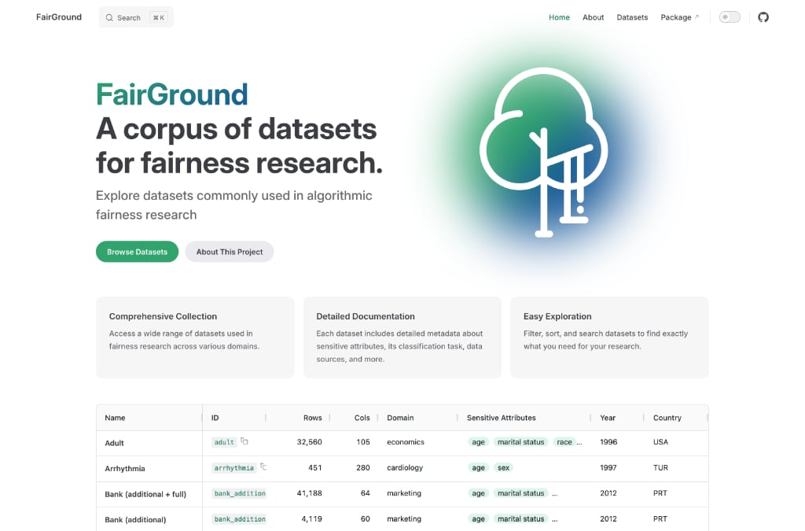The height and width of the screenshot is (531, 805).
Task: Go to the About nav item
Action: point(593,17)
